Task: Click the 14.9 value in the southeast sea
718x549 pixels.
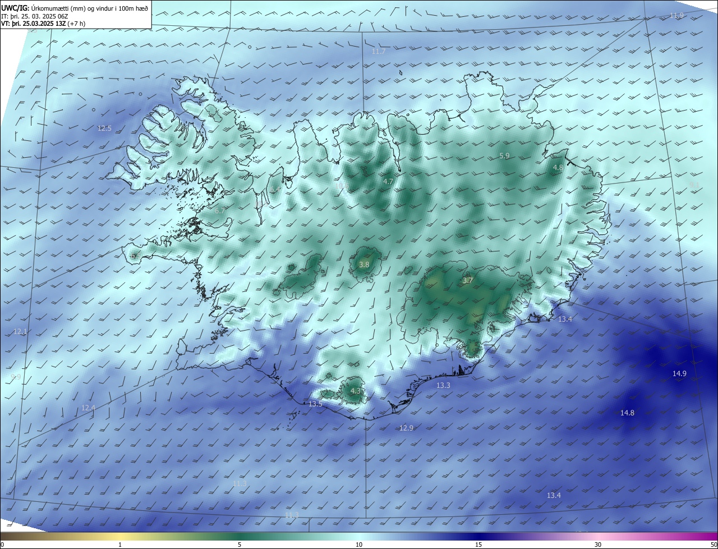Action: pos(679,373)
